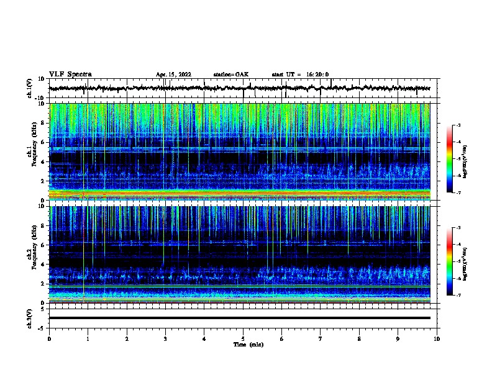Click the "ch.1(V)" waveform axis label
The height and width of the screenshot is (380, 492).
tap(30, 88)
